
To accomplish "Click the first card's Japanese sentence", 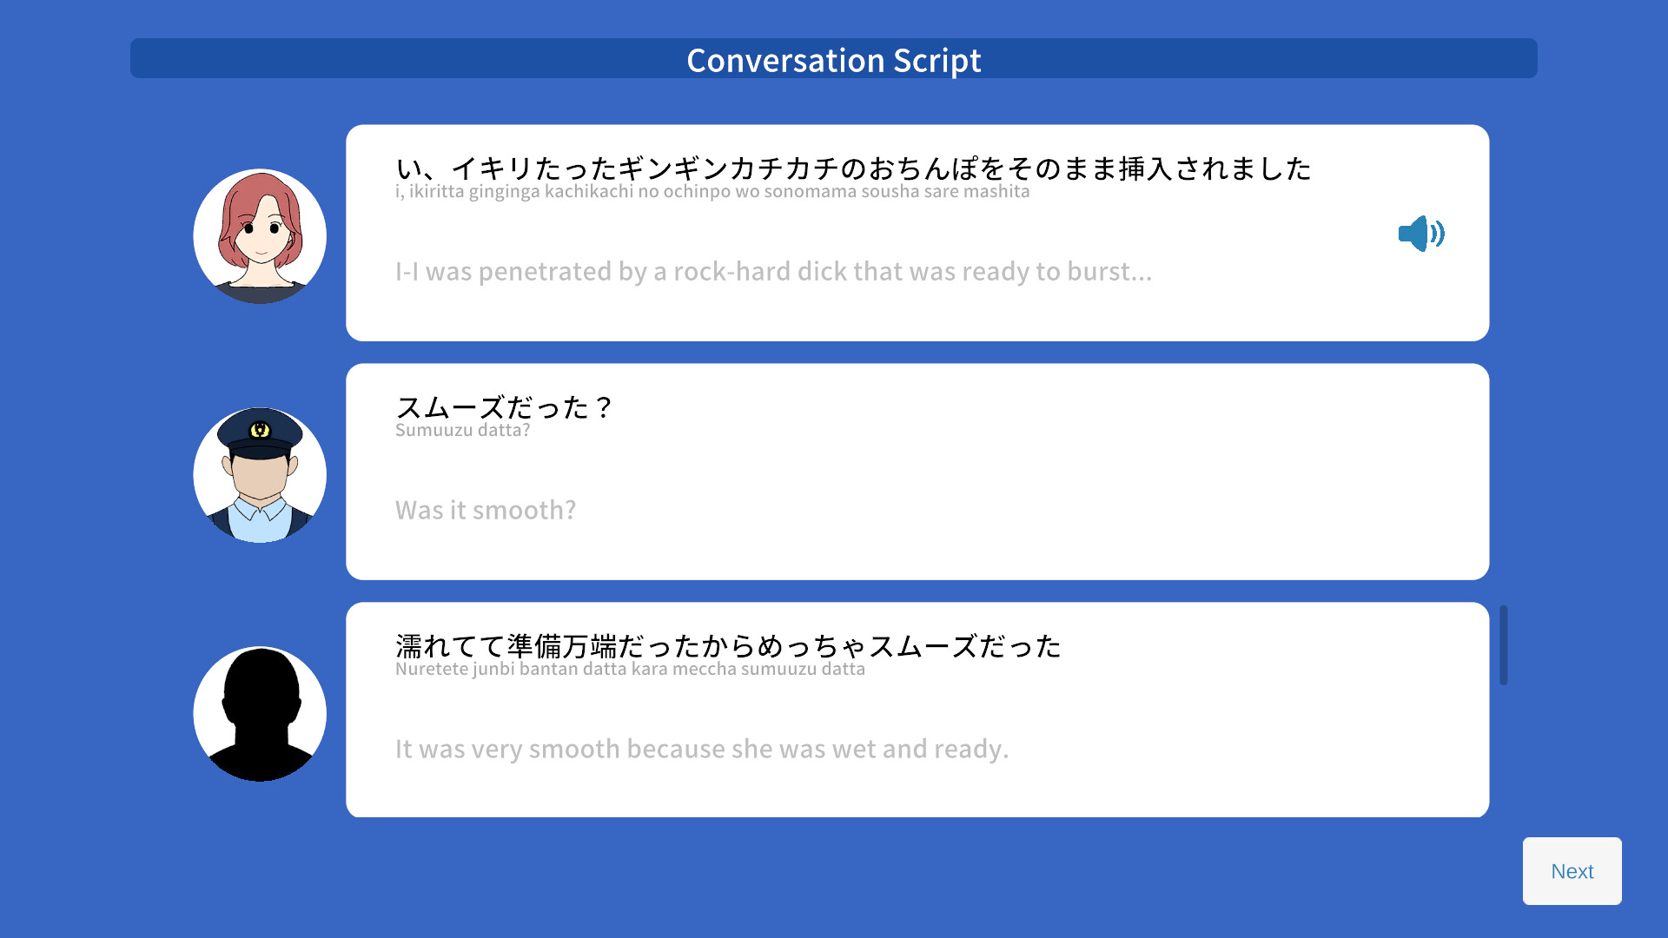I will tap(853, 168).
